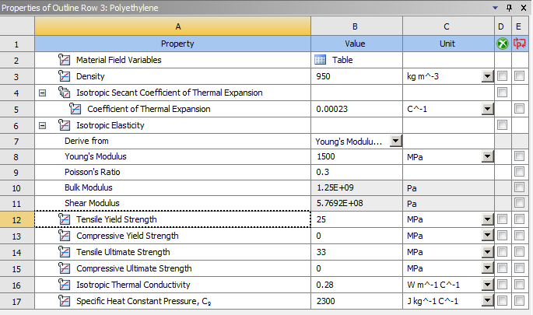
Task: Select the Poisson's Ratio property label
Action: (92, 172)
